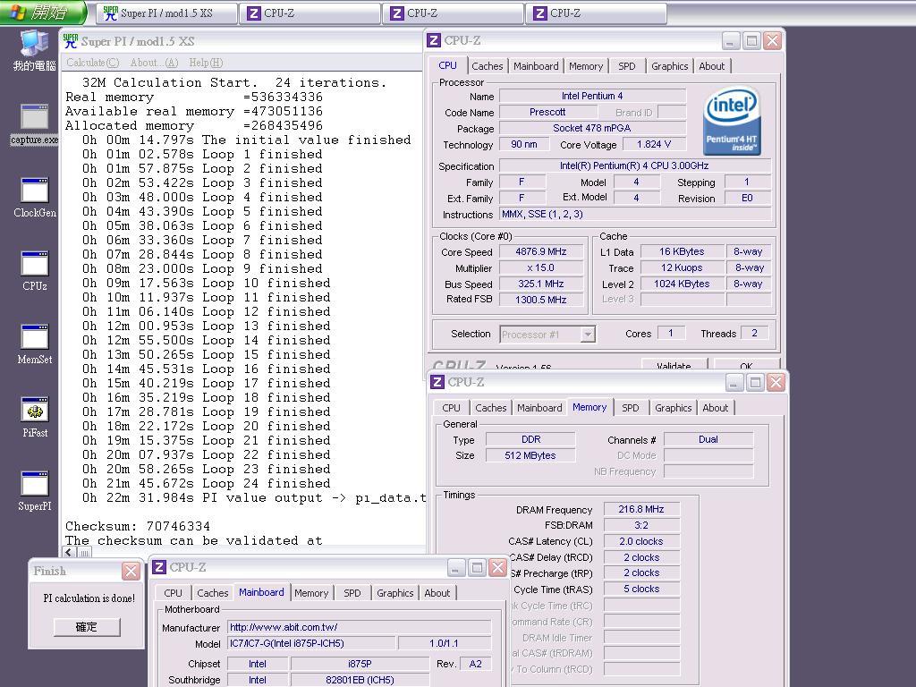This screenshot has width=916, height=687.
Task: Click the Checksum: 70746334 line
Action: (137, 526)
